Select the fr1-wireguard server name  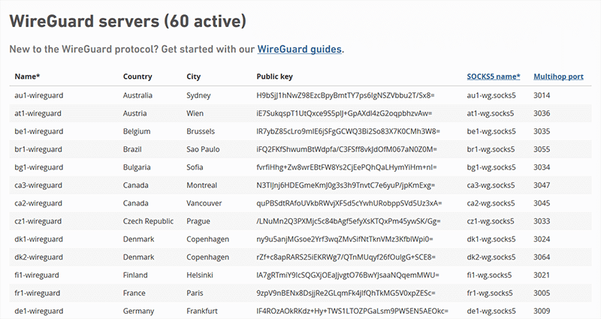37,293
